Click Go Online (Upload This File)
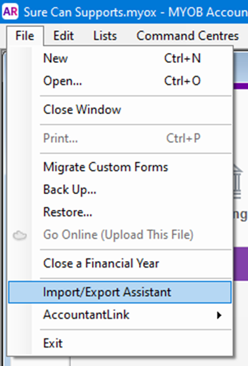248x366 pixels. (120, 235)
